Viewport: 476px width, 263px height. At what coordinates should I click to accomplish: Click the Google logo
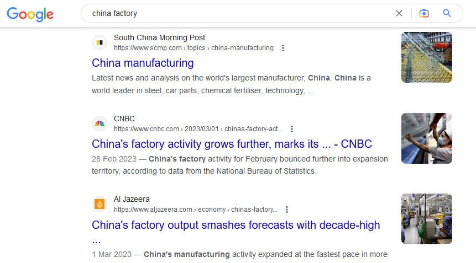(x=30, y=14)
